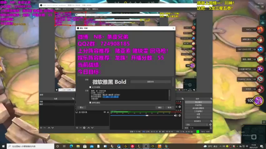Undock the Scenes panel via dock icon

pos(73,99)
